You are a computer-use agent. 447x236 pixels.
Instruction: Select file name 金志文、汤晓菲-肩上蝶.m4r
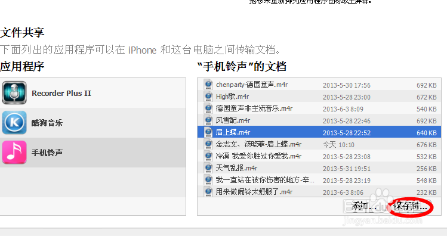tap(258, 145)
